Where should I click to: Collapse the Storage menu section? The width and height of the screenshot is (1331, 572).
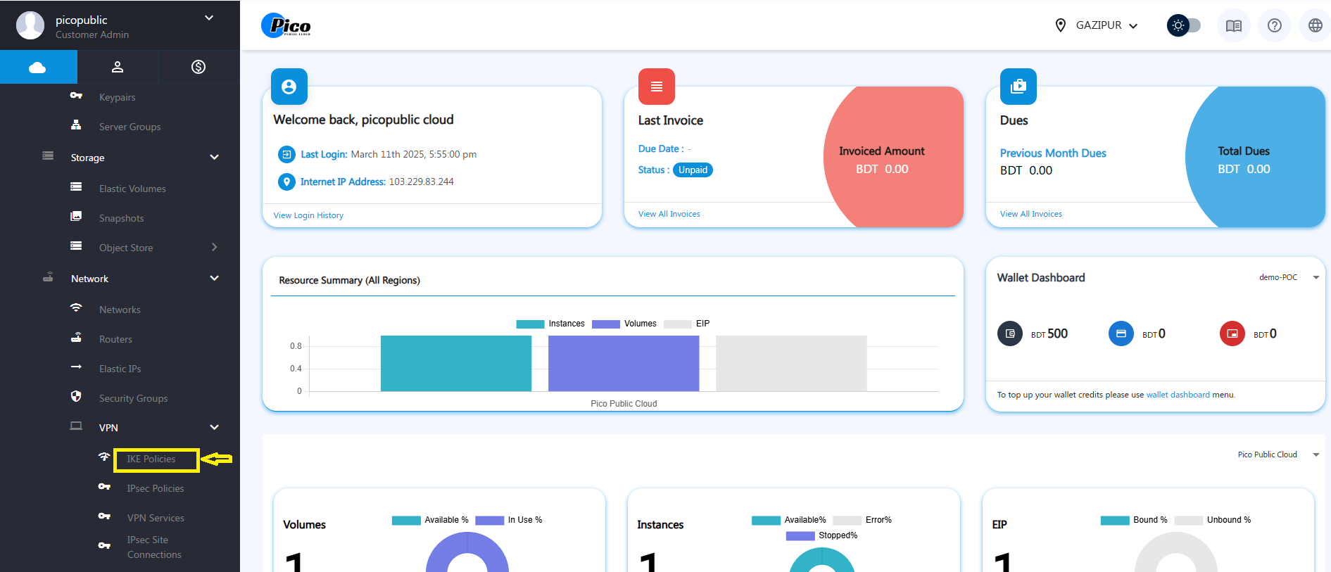tap(214, 158)
